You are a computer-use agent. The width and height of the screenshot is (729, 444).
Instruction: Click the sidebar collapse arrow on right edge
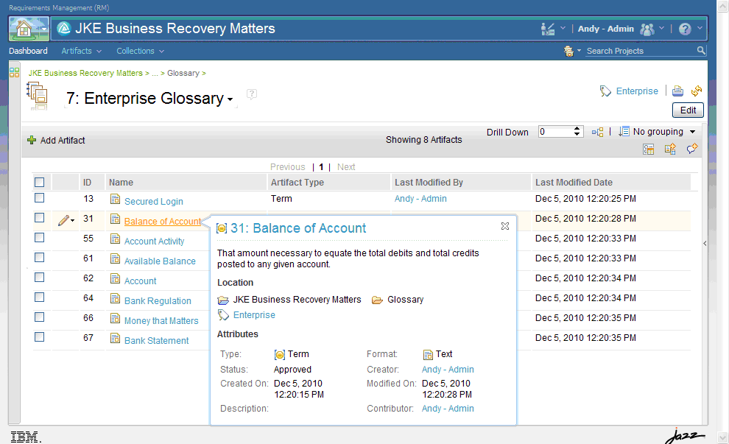click(x=705, y=243)
